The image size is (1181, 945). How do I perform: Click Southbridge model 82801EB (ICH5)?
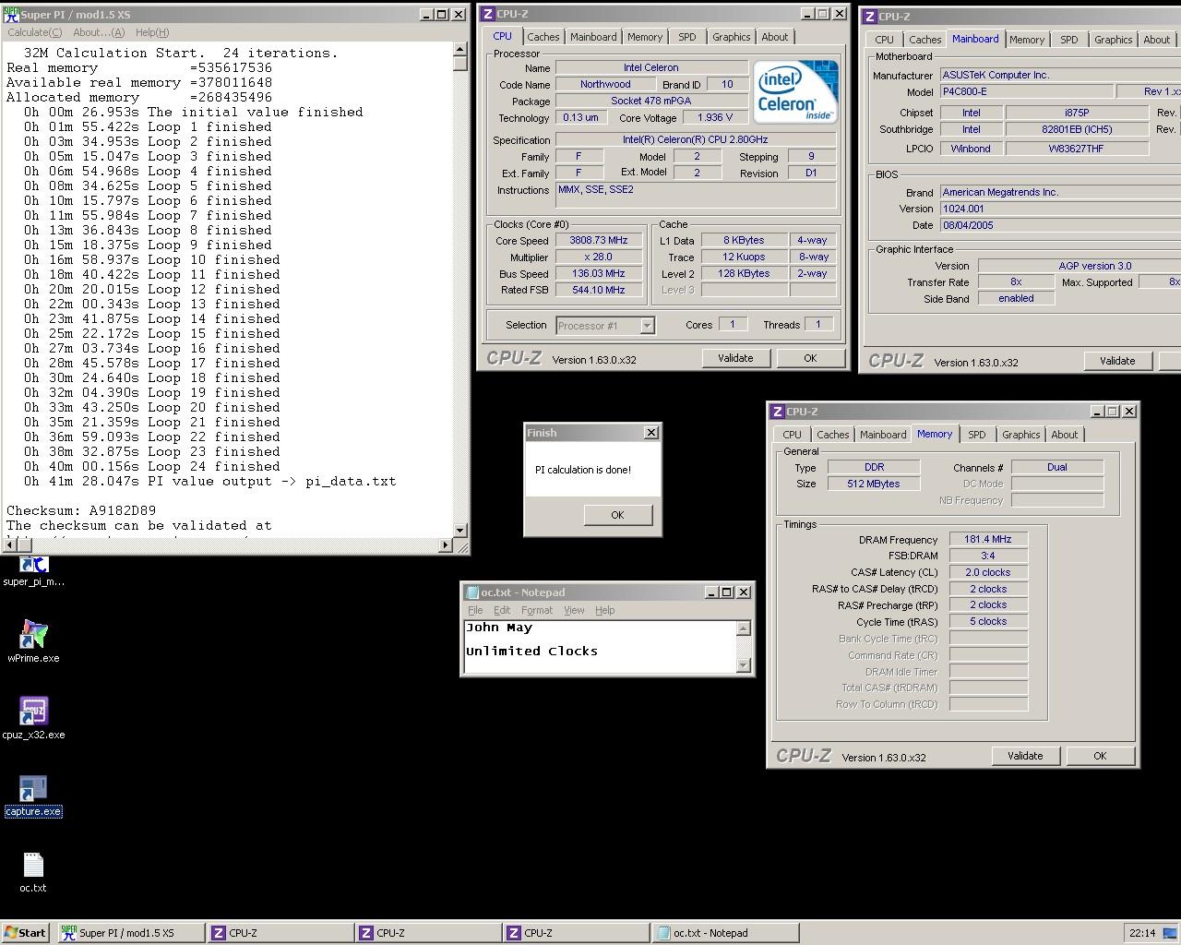[1078, 129]
